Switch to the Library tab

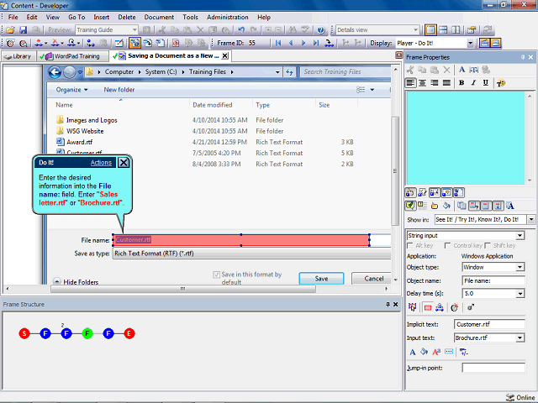[18, 56]
